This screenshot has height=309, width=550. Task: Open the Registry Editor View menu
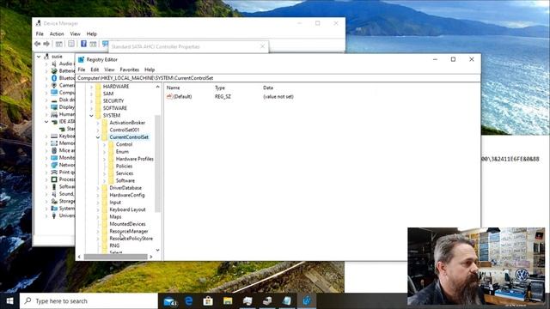pos(109,70)
